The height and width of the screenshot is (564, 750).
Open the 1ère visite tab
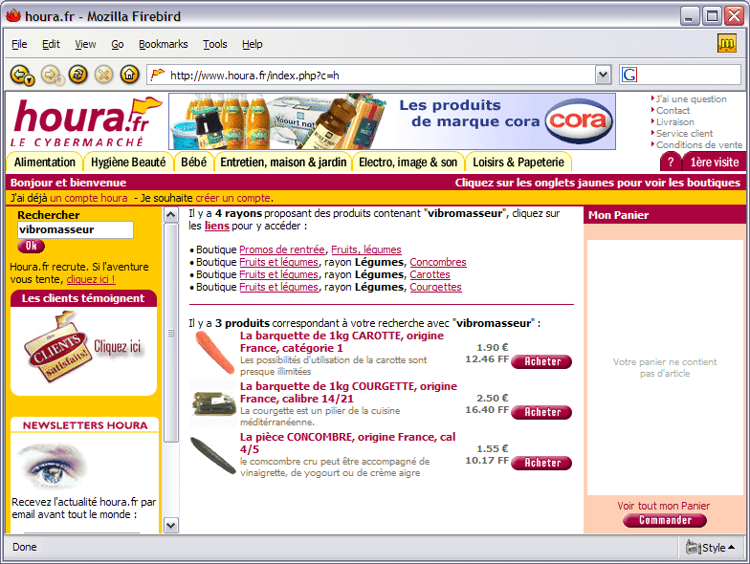point(714,163)
